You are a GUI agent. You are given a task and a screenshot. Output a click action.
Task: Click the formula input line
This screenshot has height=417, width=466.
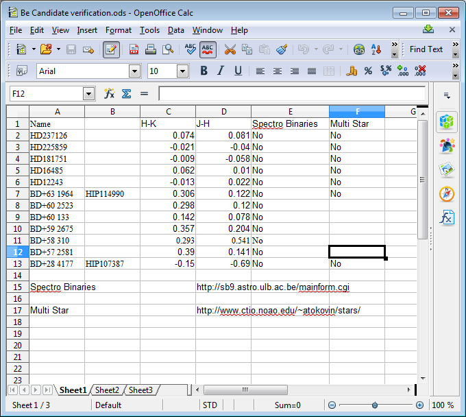point(292,94)
